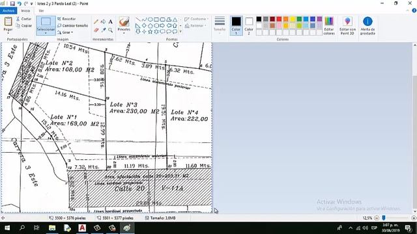Screen dimensions: 417x234
Task: Click zoom out minus button
Action: [377, 218]
